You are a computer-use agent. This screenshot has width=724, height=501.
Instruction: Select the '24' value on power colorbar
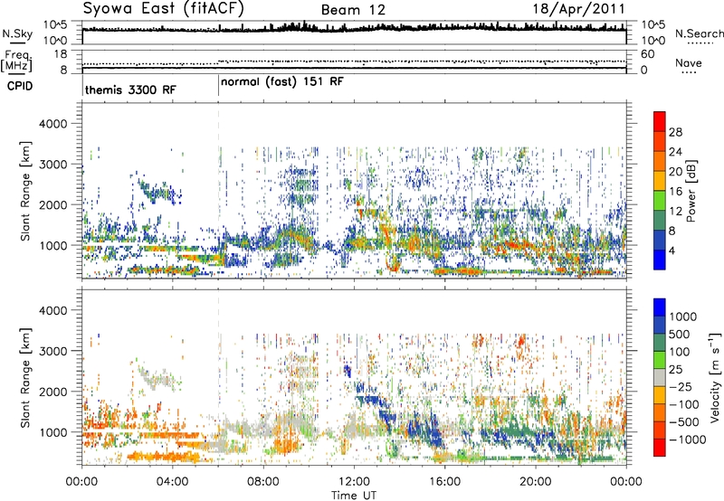(x=675, y=152)
